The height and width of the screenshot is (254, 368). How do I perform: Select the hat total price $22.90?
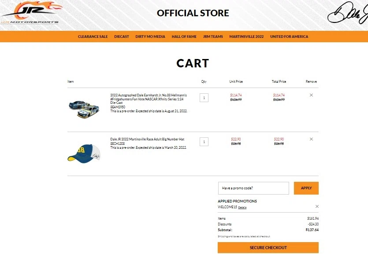(279, 139)
